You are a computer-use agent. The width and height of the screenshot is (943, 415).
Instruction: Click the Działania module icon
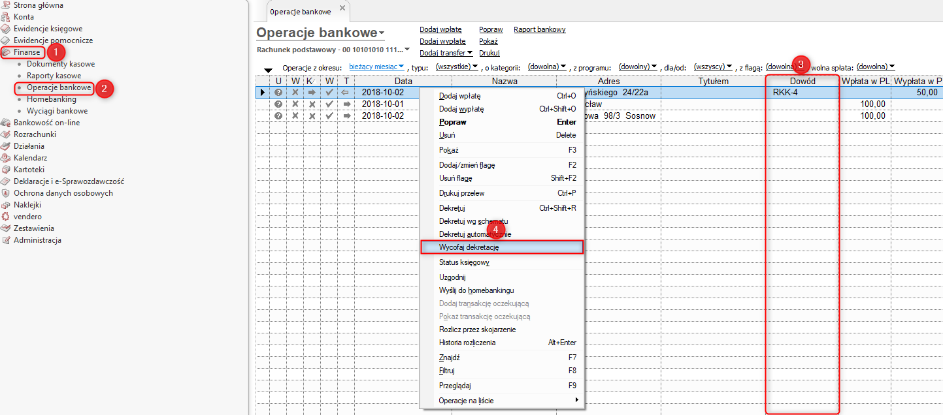click(x=6, y=146)
